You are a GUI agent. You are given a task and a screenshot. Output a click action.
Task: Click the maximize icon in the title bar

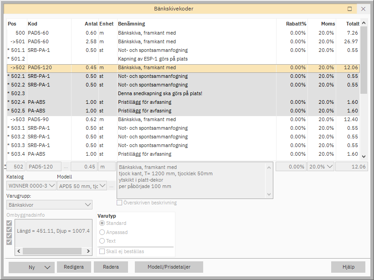(x=349, y=9)
